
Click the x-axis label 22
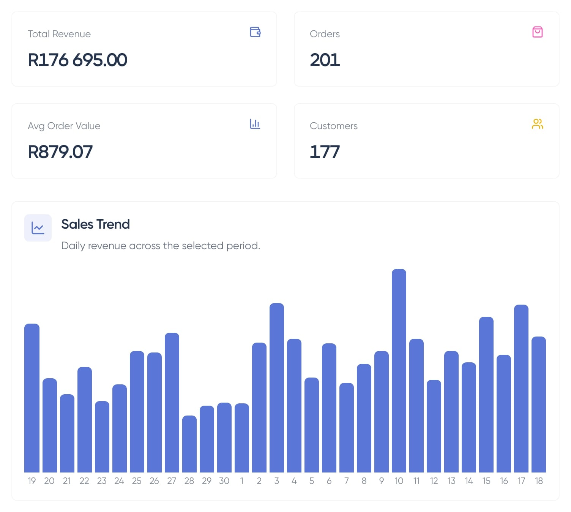click(84, 481)
